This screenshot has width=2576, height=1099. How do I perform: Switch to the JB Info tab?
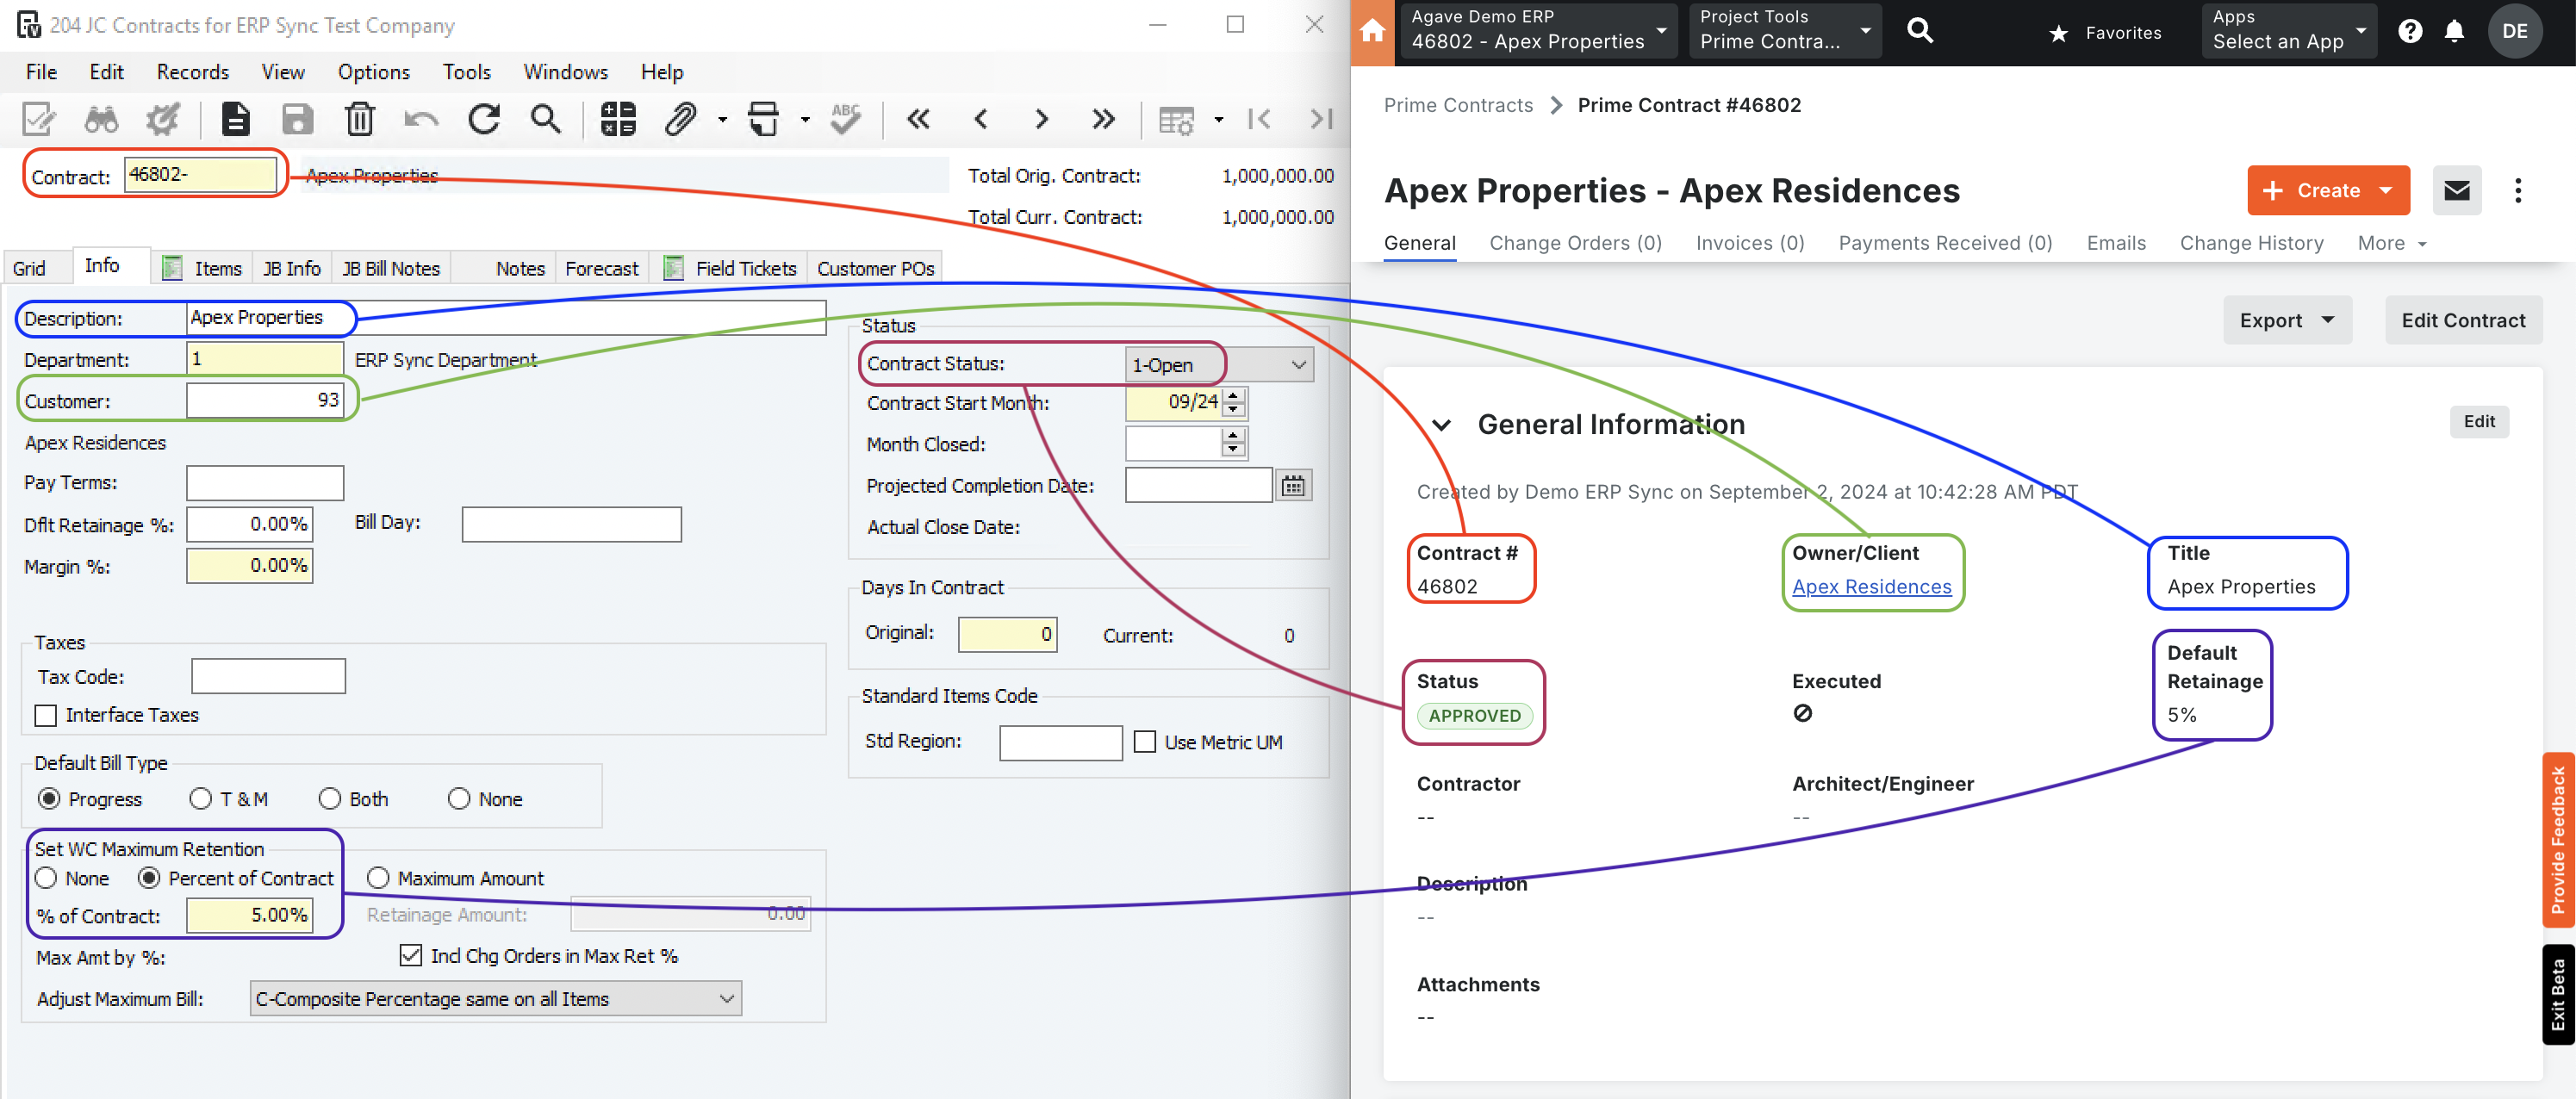coord(292,268)
